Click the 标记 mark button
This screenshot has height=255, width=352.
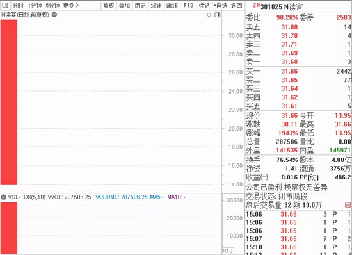pos(204,5)
